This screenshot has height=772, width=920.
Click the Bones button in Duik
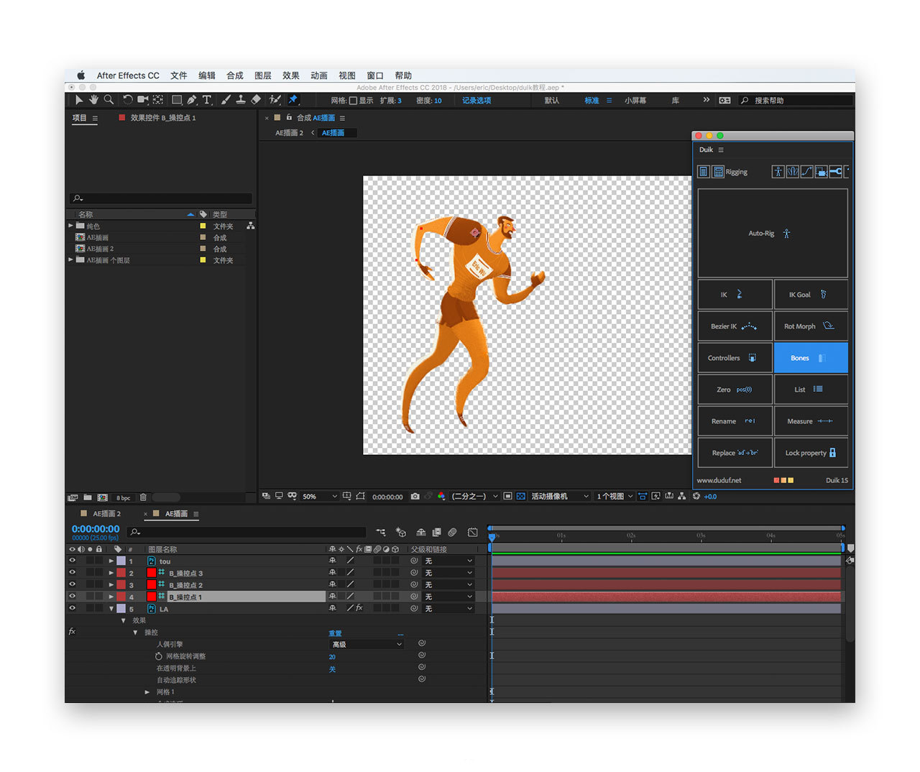(811, 358)
